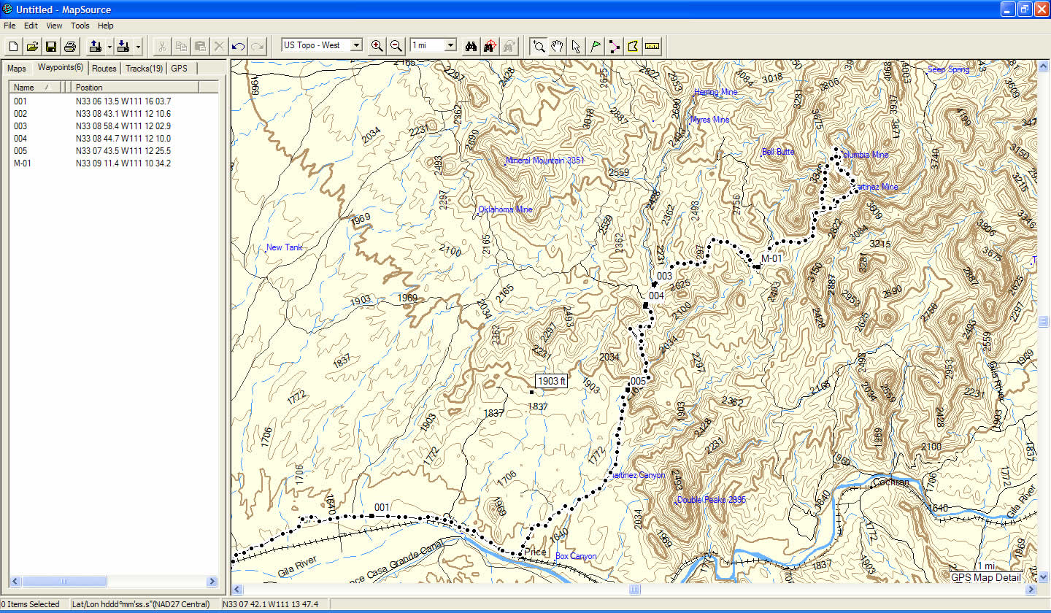The width and height of the screenshot is (1051, 613).
Task: Select the Hand pan tool
Action: (x=558, y=46)
